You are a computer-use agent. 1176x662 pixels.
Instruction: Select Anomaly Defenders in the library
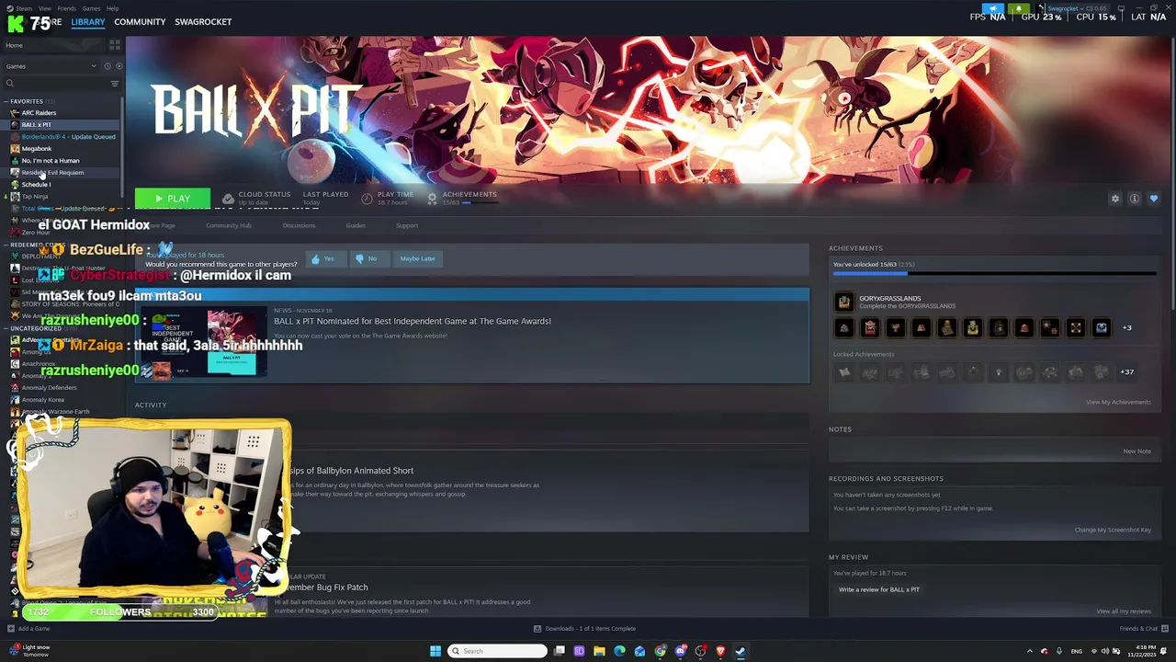point(49,388)
